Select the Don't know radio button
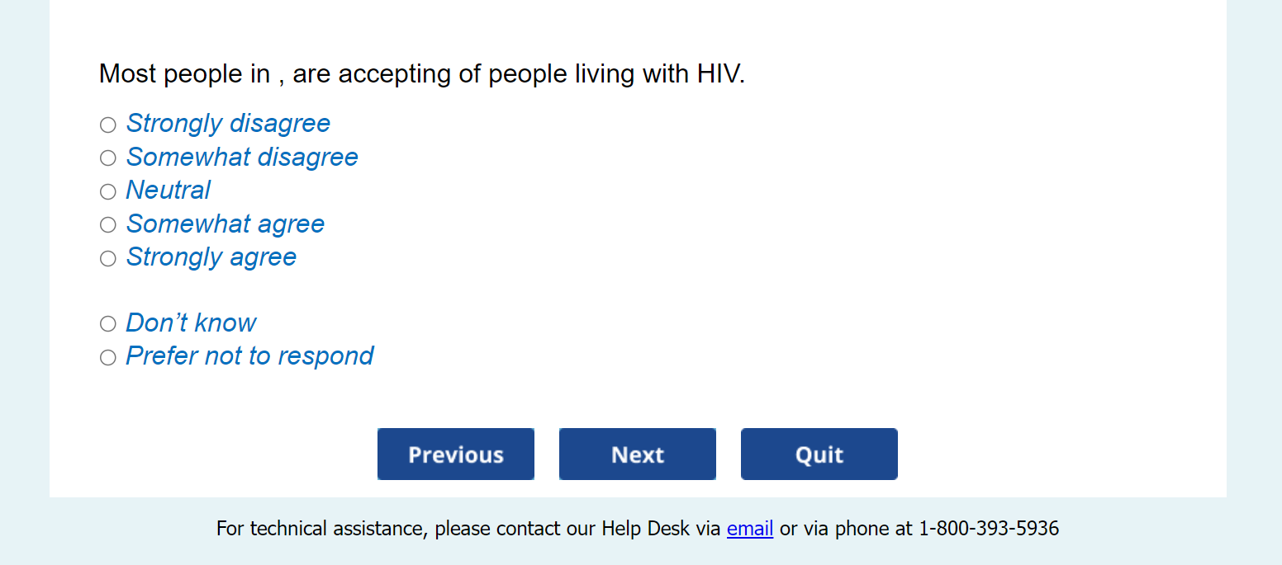The width and height of the screenshot is (1282, 565). (108, 324)
